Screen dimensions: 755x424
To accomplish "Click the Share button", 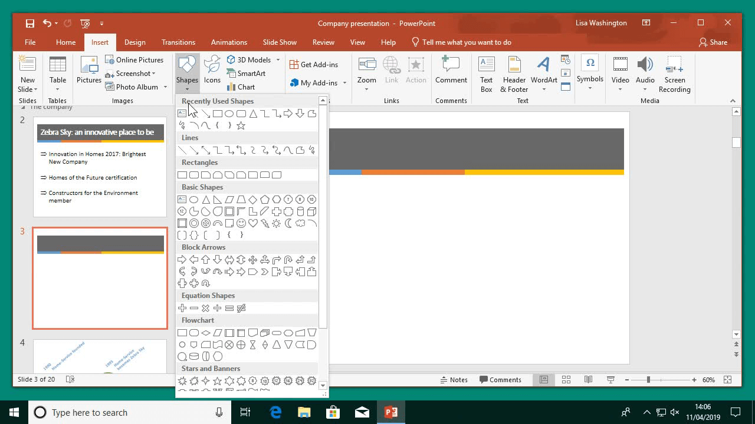I will pyautogui.click(x=714, y=42).
